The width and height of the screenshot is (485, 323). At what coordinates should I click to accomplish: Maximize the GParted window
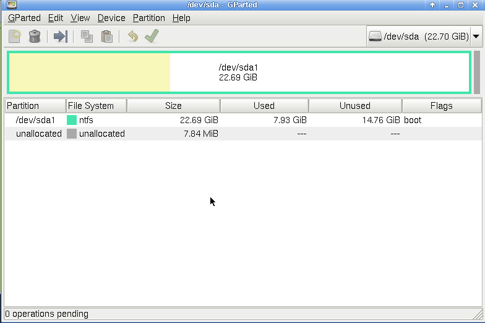460,5
